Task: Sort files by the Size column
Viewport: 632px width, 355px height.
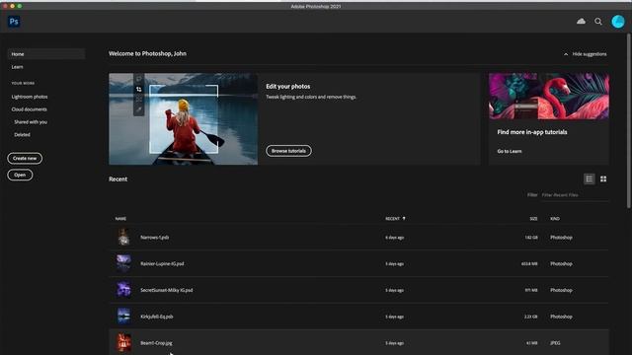Action: click(533, 219)
